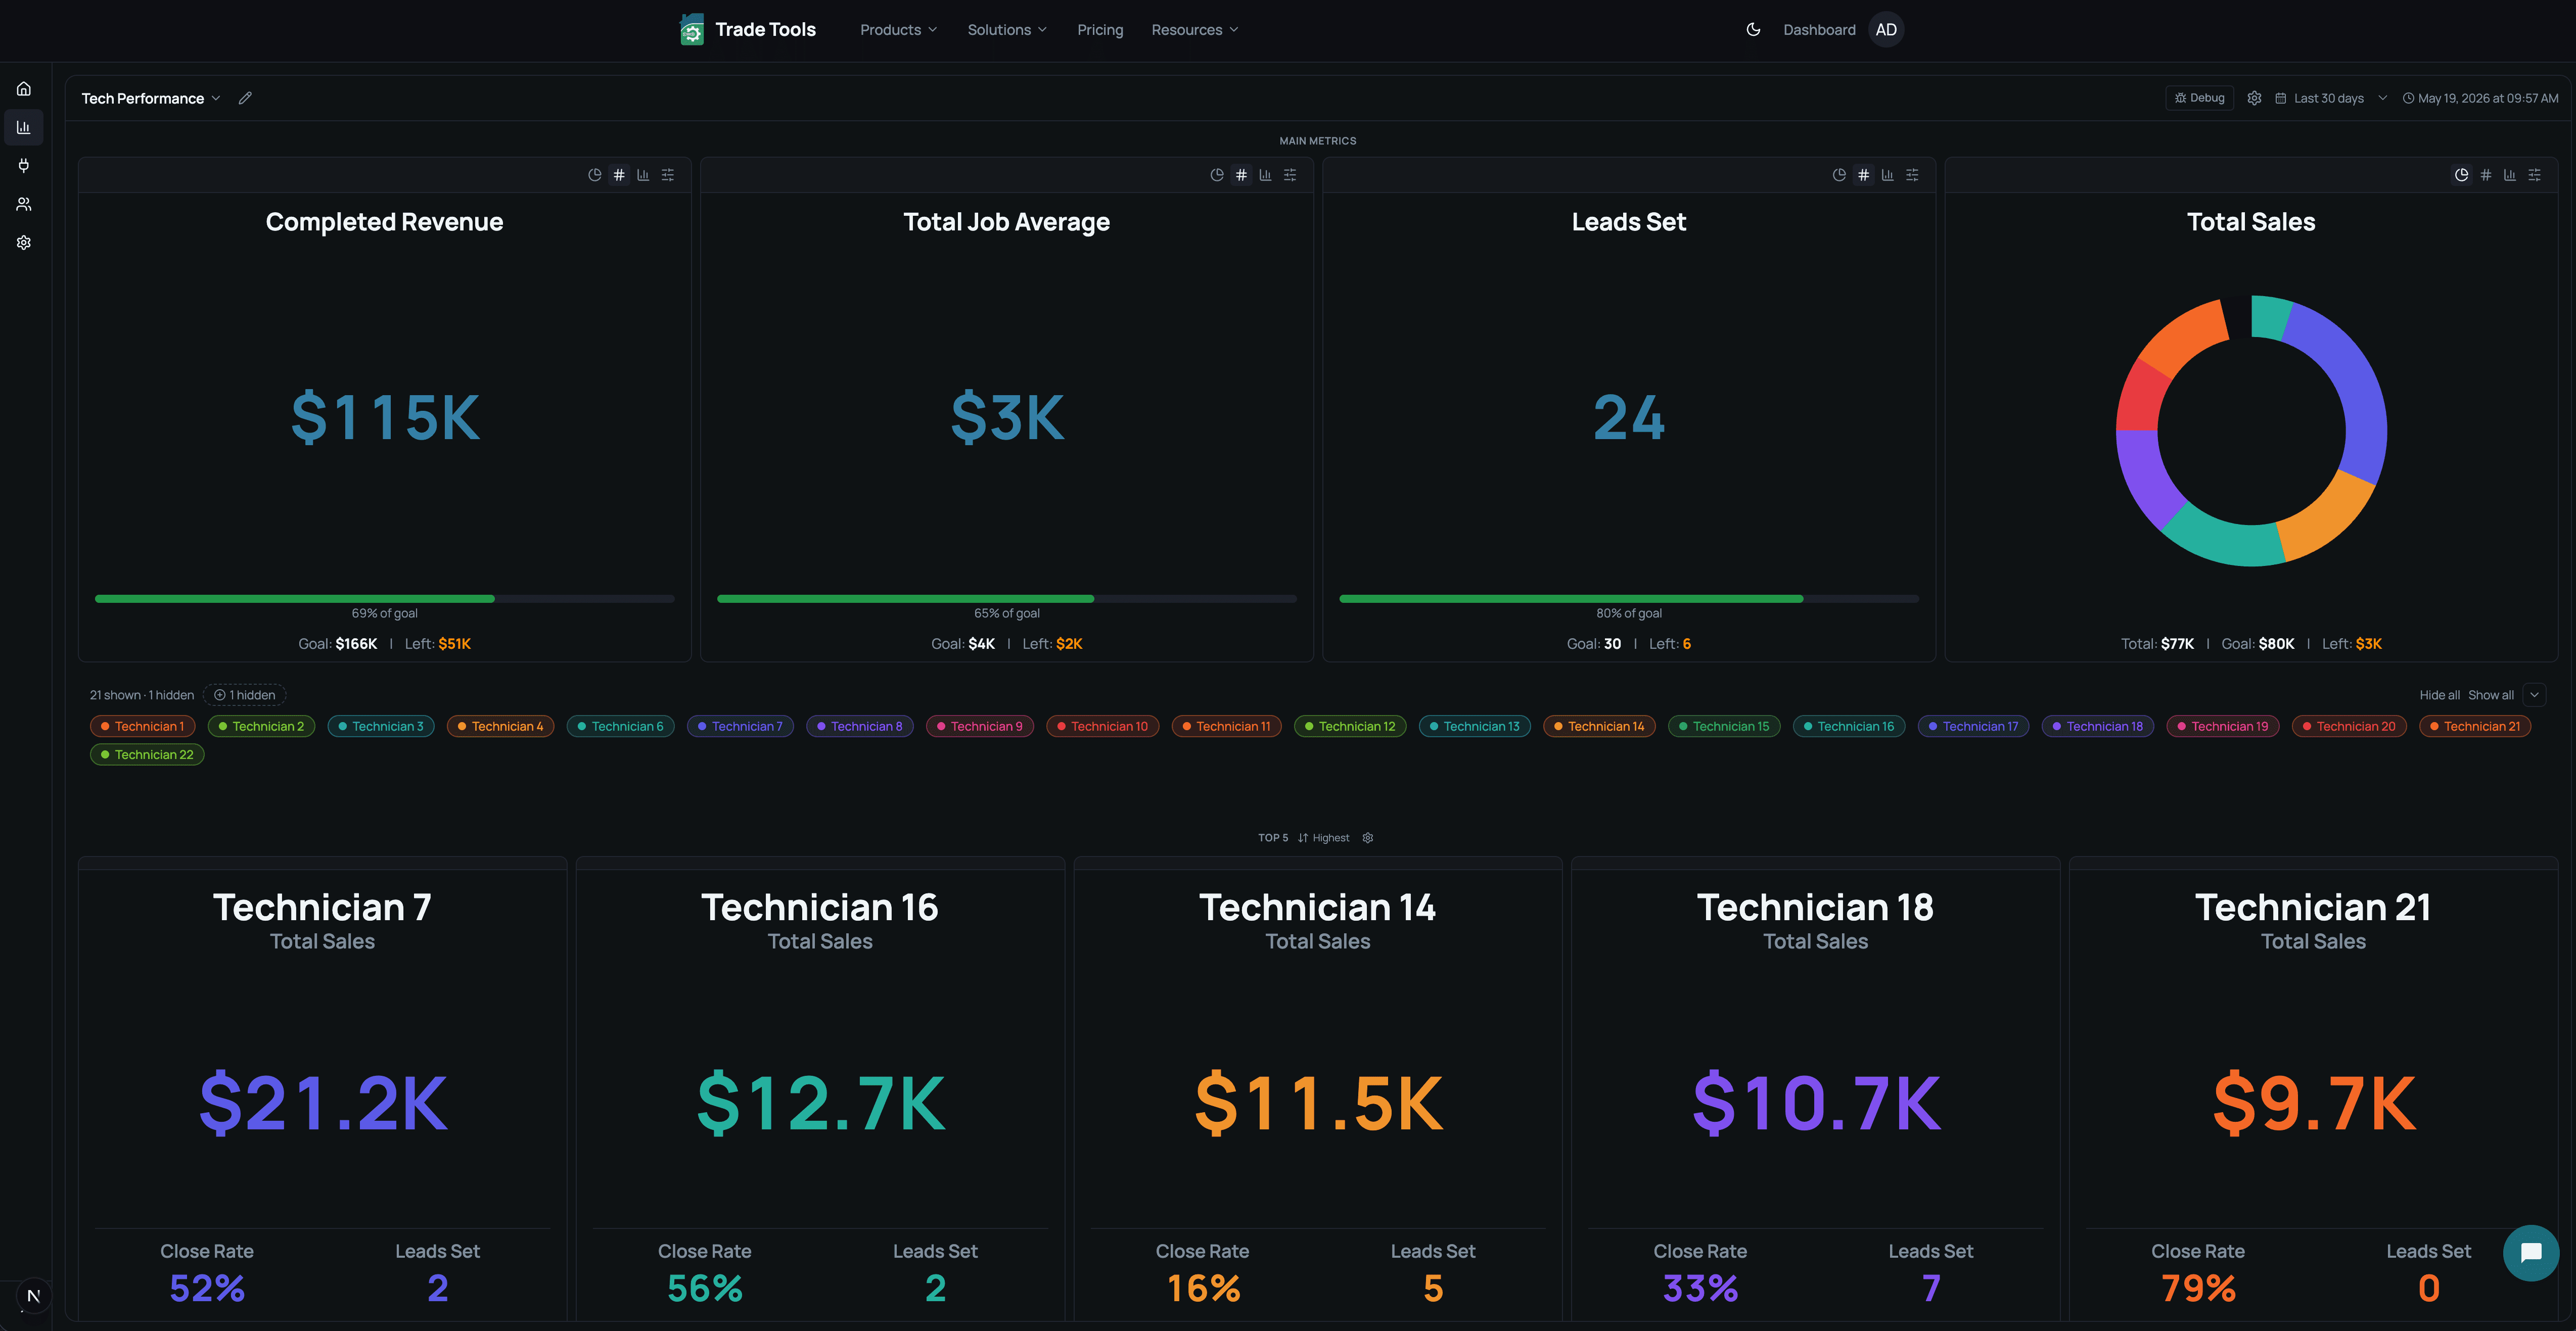Open Leads Set card options sliders

tap(1912, 175)
